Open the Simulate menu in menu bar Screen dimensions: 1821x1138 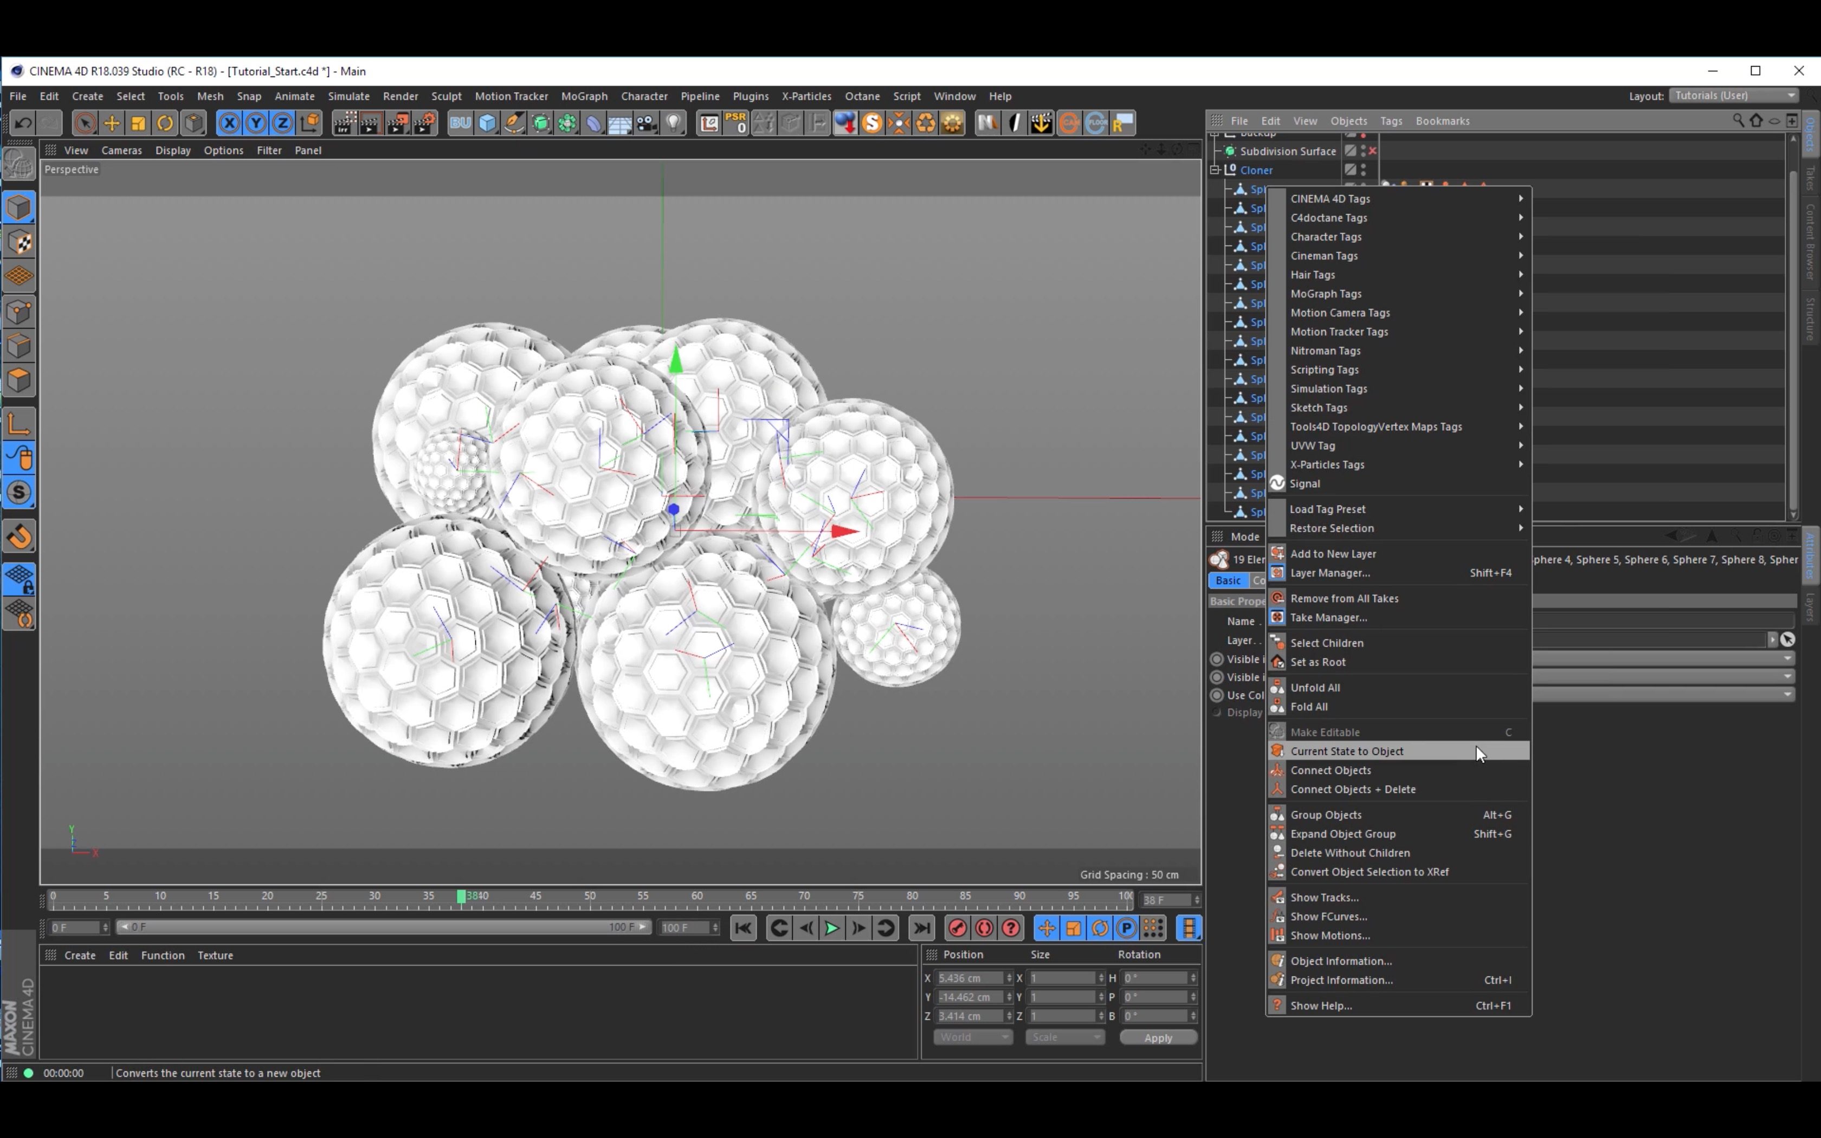[x=348, y=95]
